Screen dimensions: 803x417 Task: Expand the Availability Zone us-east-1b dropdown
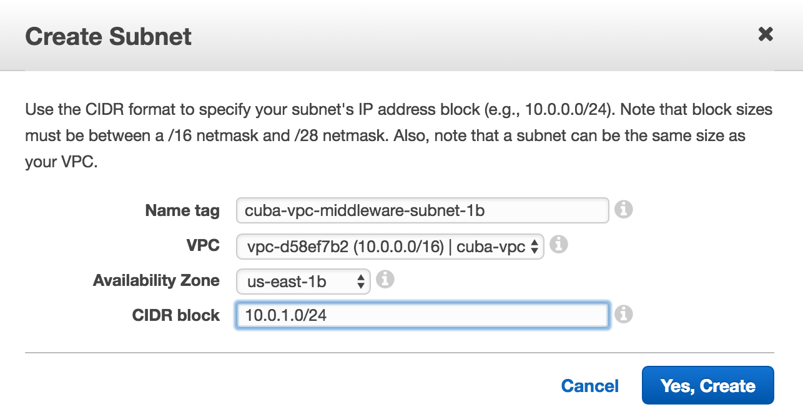303,282
